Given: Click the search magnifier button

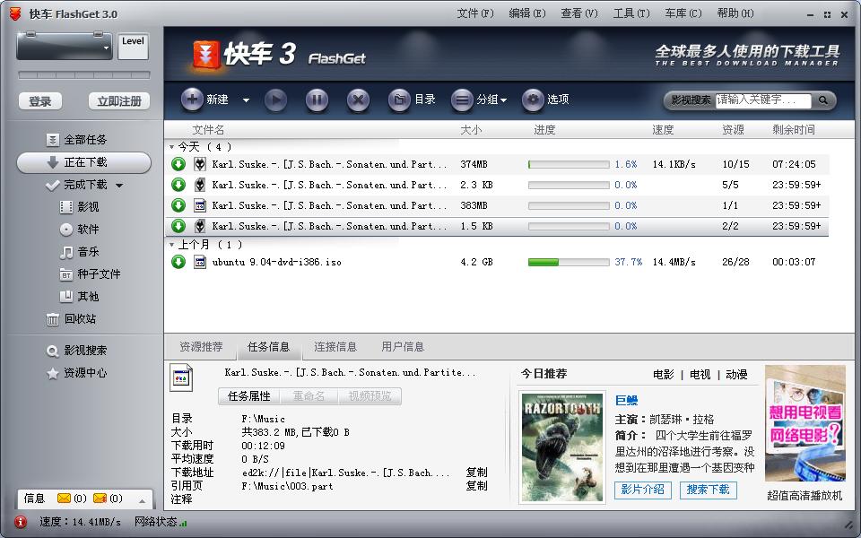Looking at the screenshot, I should pos(822,100).
